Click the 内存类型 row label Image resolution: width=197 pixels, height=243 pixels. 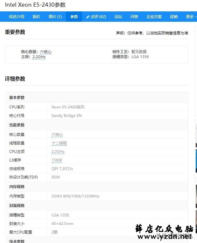17,196
